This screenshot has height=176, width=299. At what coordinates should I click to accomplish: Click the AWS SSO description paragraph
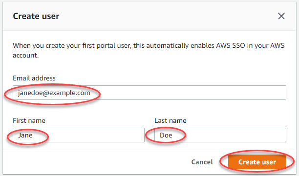(x=149, y=50)
